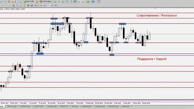Image resolution: width=194 pixels, height=109 pixels.
Task: Click the 20 Mar 2018 date label
Action: (x=146, y=103)
